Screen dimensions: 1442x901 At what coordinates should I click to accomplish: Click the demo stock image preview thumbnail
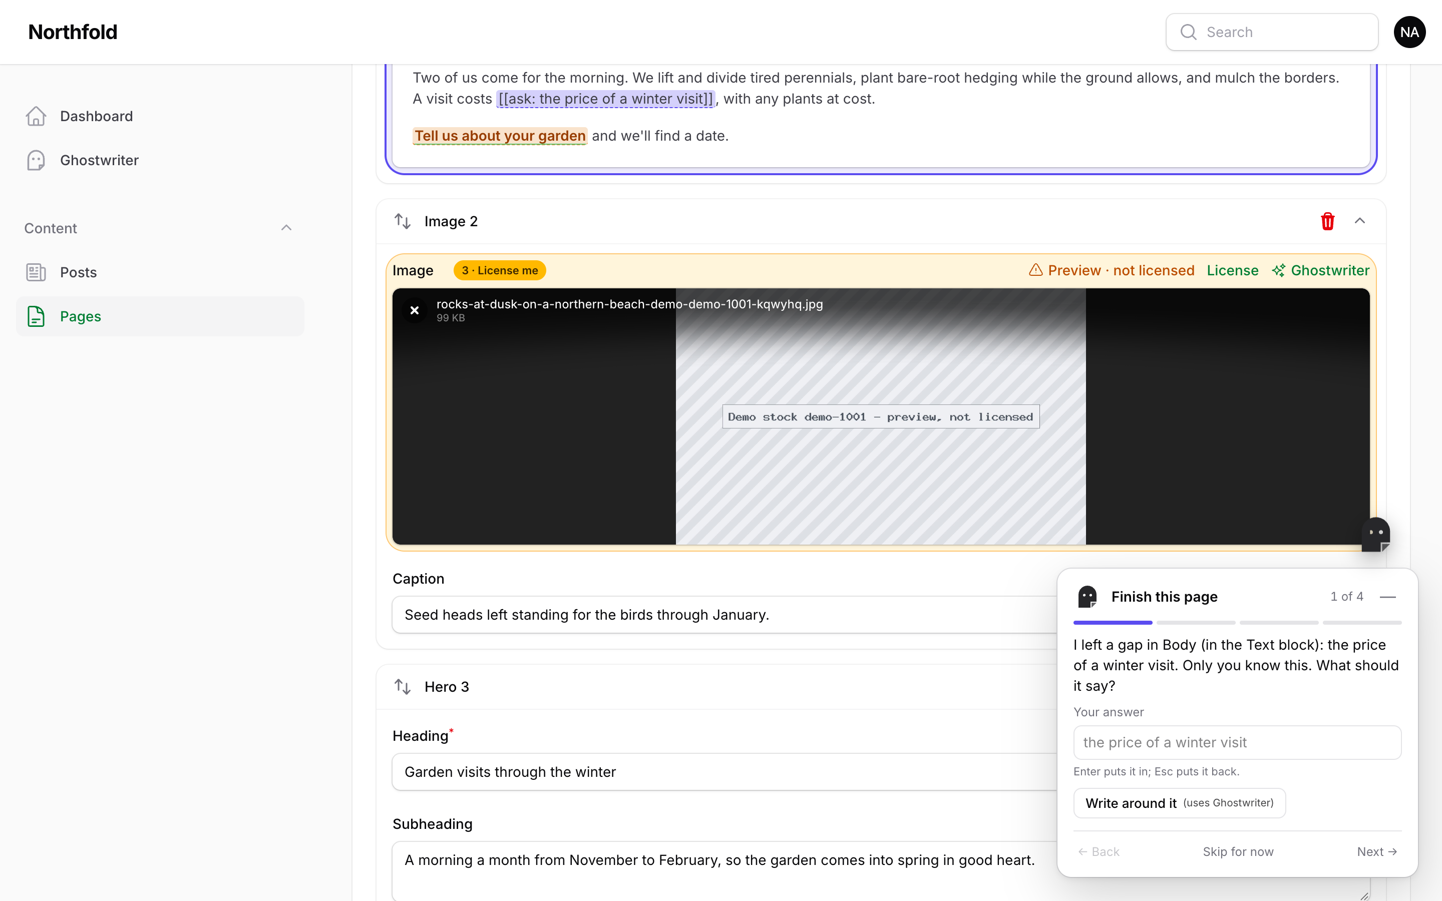click(881, 416)
